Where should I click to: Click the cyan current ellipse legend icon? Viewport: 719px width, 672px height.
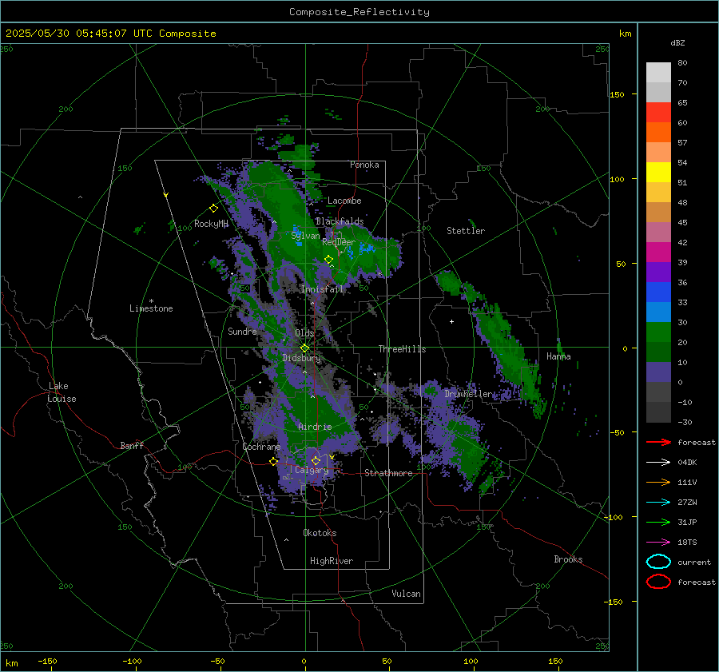(658, 562)
